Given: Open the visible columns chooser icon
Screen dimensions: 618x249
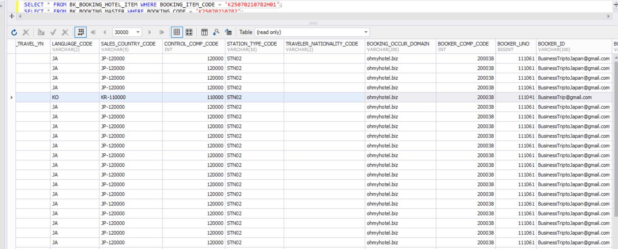Looking at the screenshot, I should [204, 32].
